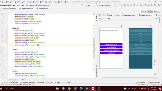
Task: Select the activity_main.xml editor tab
Action: click(10, 8)
